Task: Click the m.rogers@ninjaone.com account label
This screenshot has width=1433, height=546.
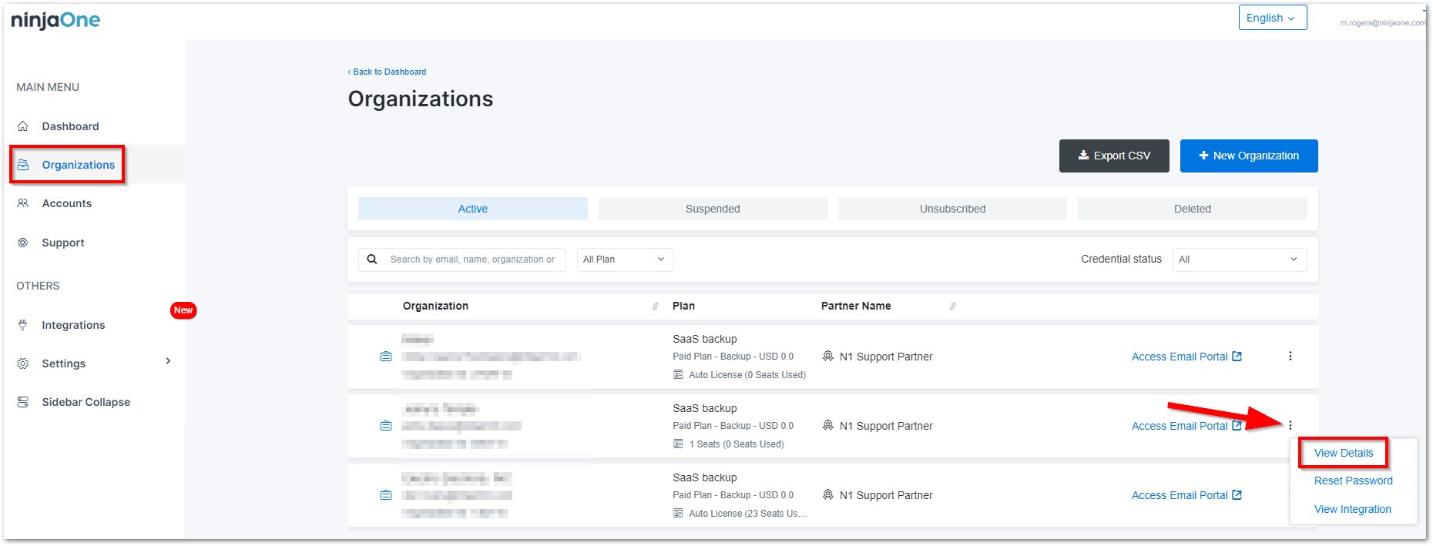Action: [x=1384, y=23]
